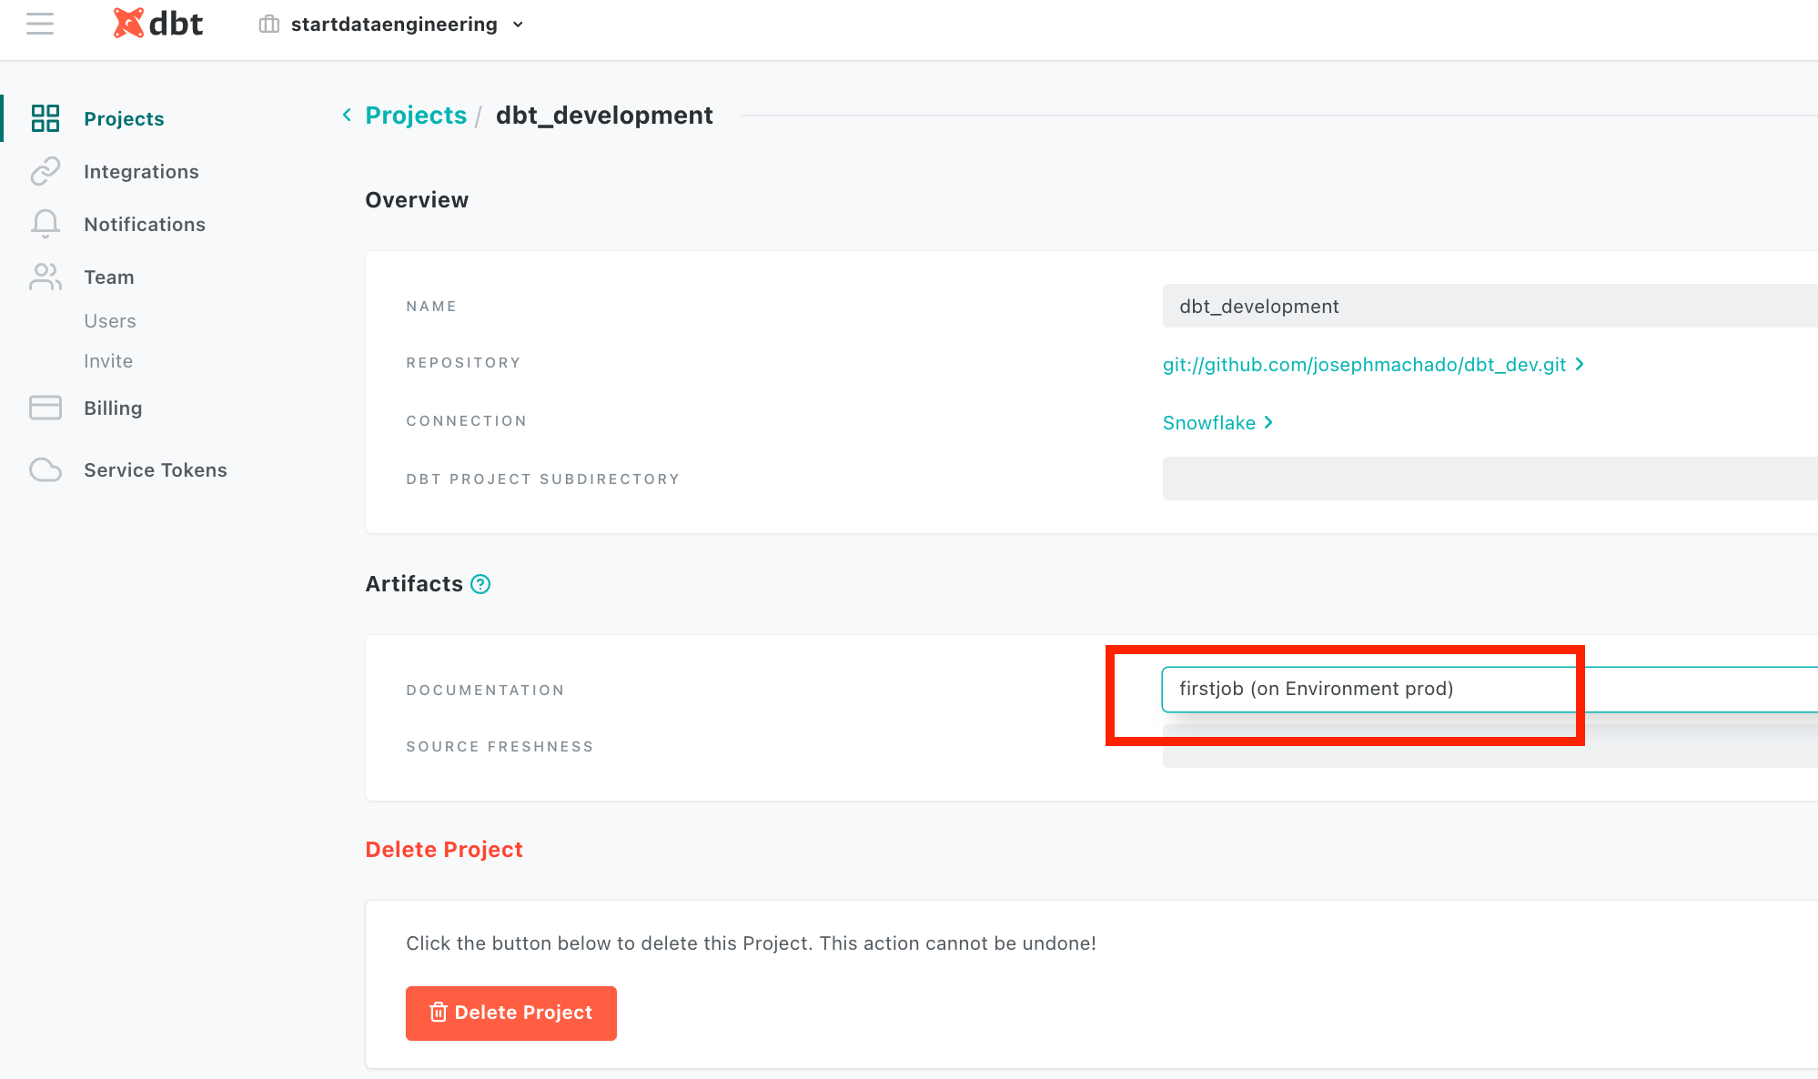Click the Team people icon
This screenshot has width=1818, height=1079.
[45, 277]
